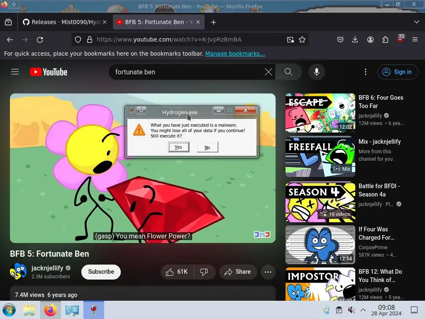425x319 pixels.
Task: Go back using Firefox back arrow
Action: pyautogui.click(x=10, y=39)
